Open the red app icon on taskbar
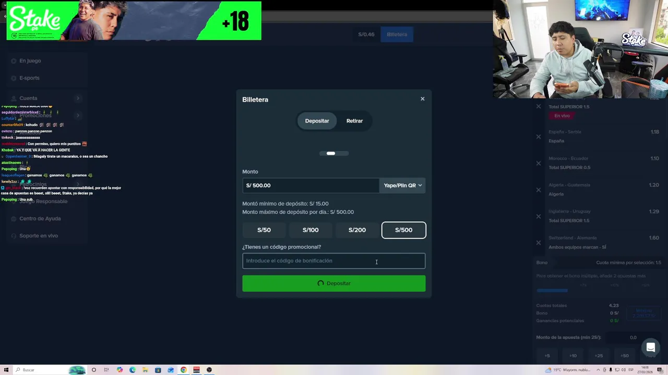668x375 pixels. (x=196, y=370)
